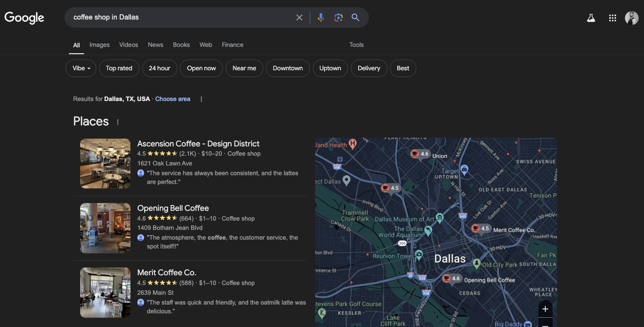The image size is (644, 327).
Task: Click the Opening Bell Coffee map pin
Action: 451,279
